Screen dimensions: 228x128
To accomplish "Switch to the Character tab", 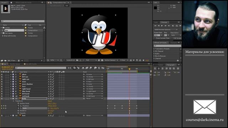I will click(173, 43).
